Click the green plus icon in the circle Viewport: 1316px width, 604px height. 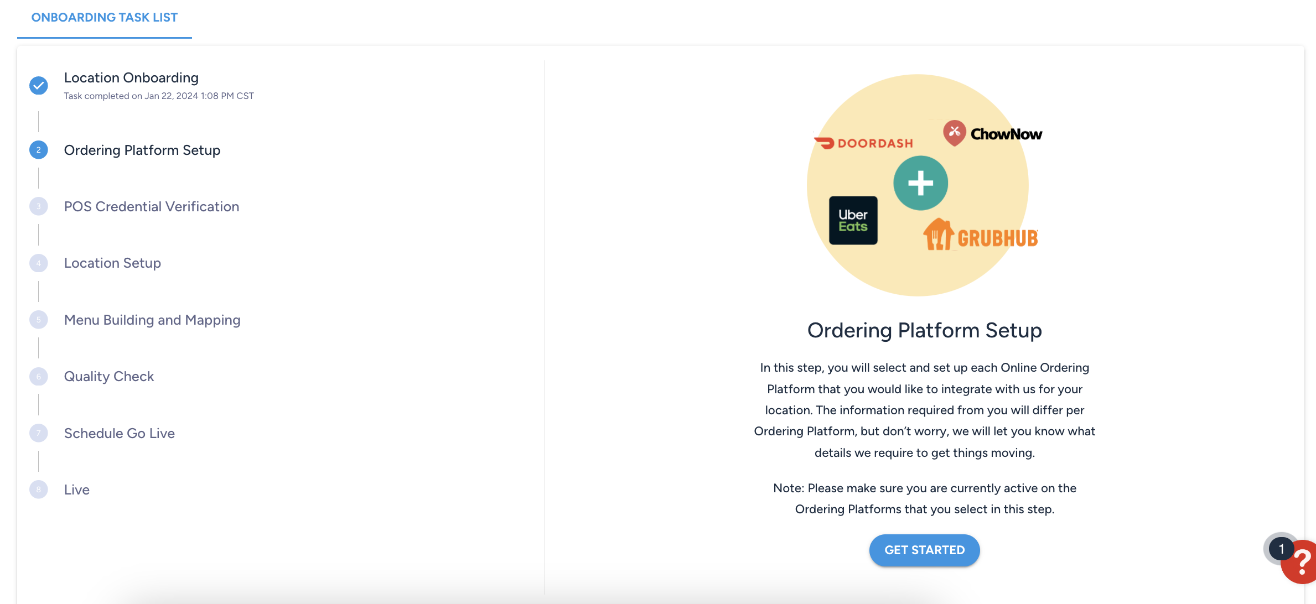[x=920, y=183]
